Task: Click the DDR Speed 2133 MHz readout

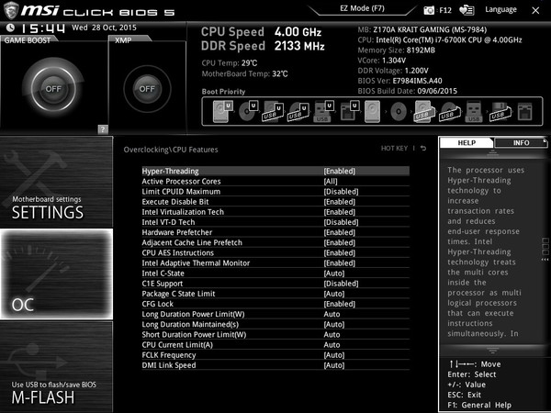Action: (263, 46)
